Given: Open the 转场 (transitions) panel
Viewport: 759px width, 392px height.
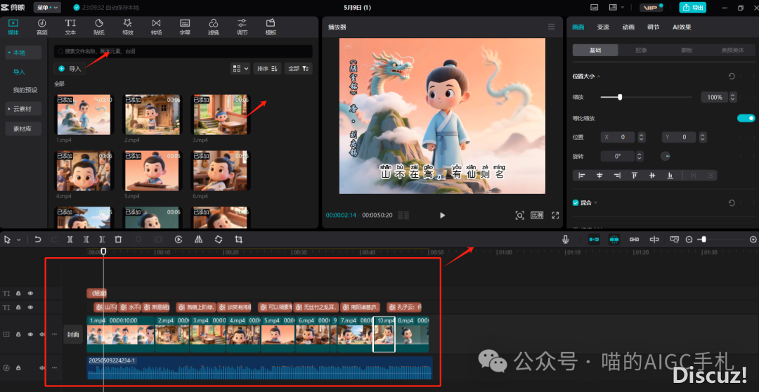Looking at the screenshot, I should click(x=156, y=27).
